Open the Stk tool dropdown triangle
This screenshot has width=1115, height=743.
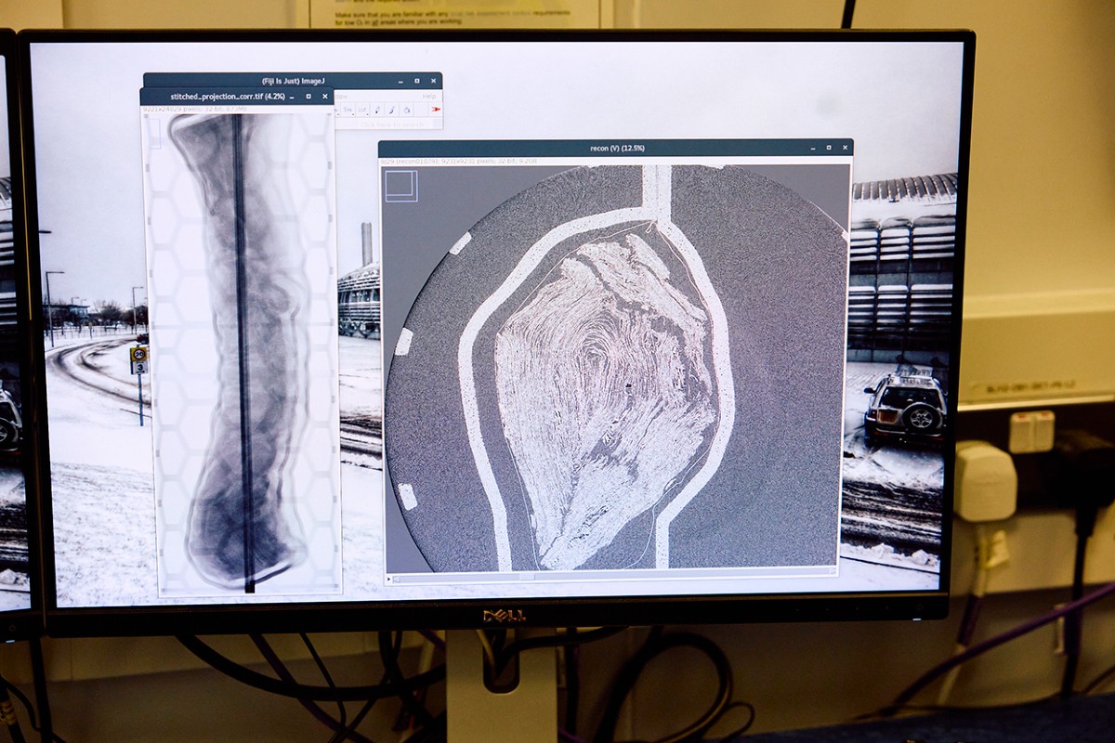(x=352, y=114)
